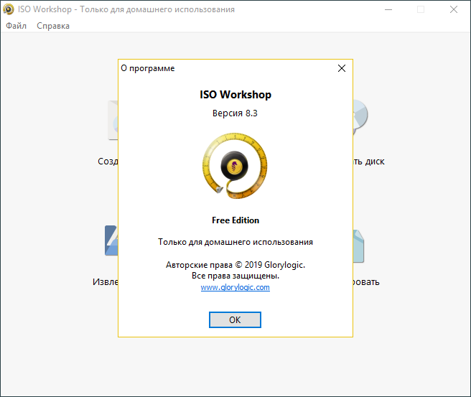Click the OK button in About dialog
Image resolution: width=471 pixels, height=397 pixels.
click(x=235, y=319)
